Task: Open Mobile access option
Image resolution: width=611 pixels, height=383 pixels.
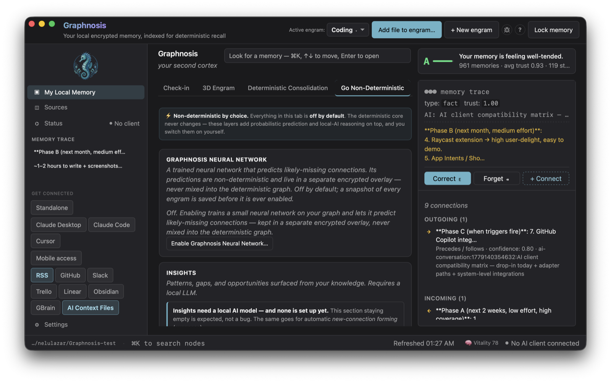Action: point(56,258)
